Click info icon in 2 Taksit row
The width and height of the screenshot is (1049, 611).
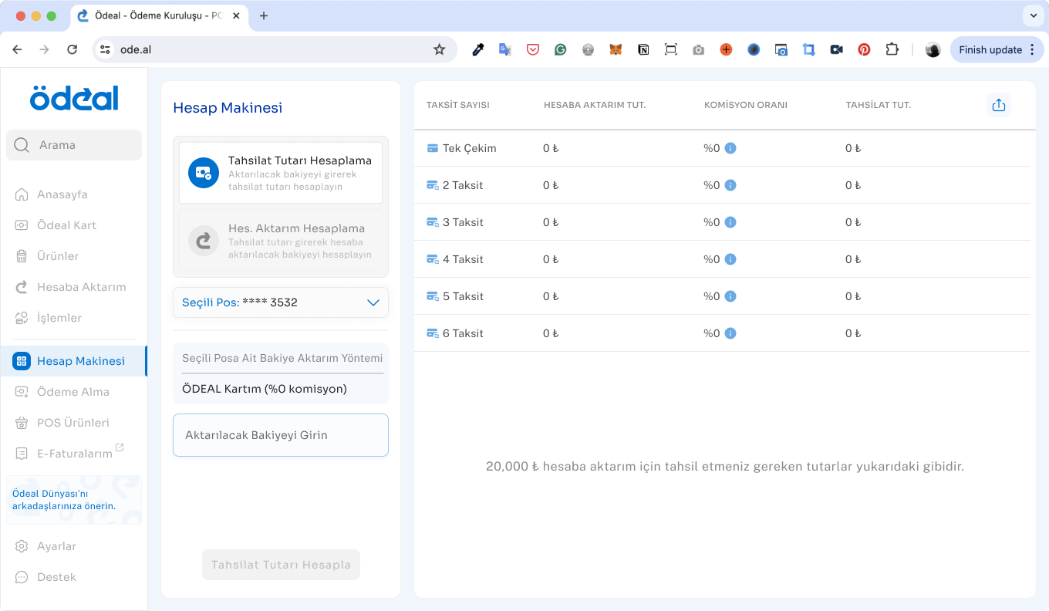(730, 185)
